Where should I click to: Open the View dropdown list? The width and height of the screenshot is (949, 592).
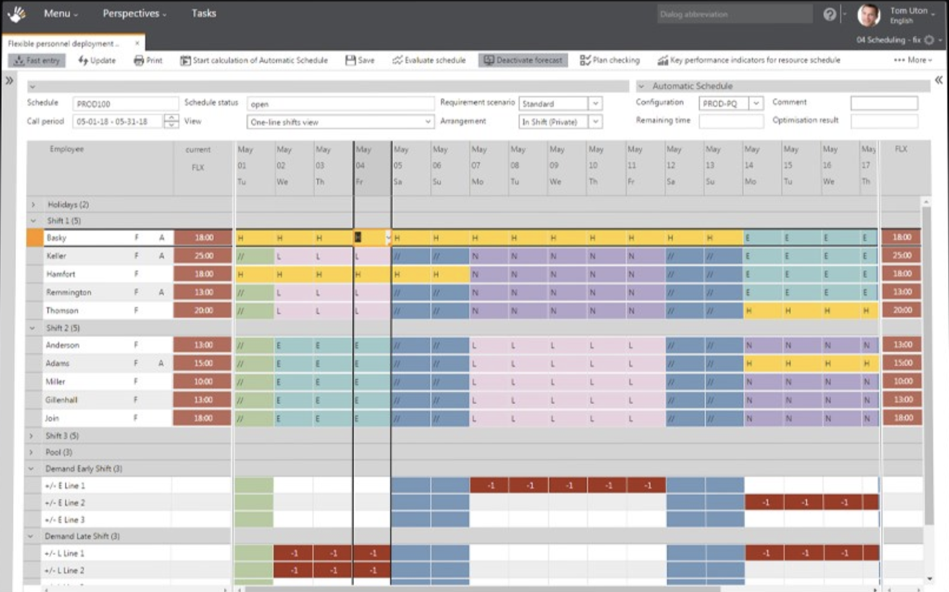point(428,122)
